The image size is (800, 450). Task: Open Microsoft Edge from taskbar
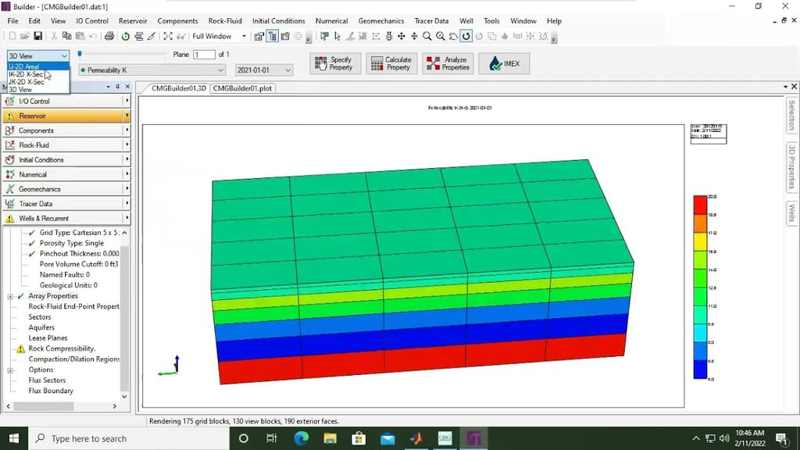coord(301,438)
